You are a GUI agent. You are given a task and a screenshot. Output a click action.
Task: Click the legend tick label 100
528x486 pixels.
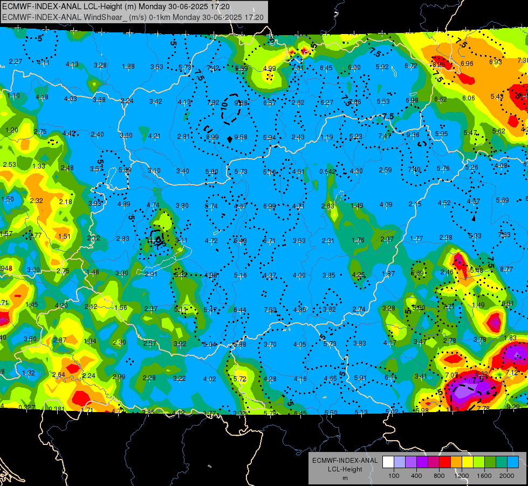[394, 476]
